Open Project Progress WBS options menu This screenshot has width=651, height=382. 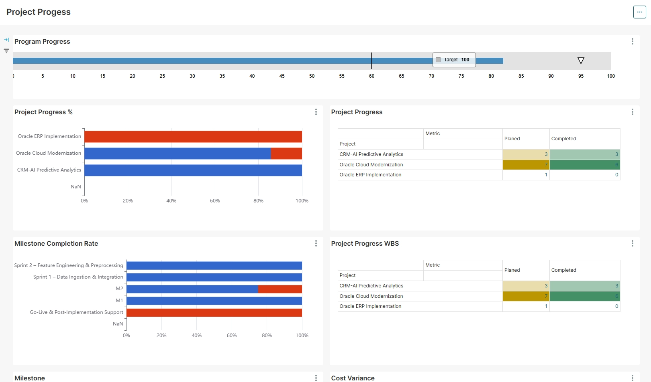point(632,243)
